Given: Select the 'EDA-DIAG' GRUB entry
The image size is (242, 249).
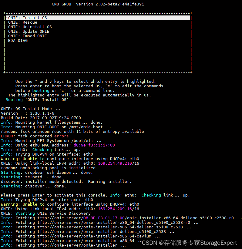Looking at the screenshot, I should click(18, 41).
